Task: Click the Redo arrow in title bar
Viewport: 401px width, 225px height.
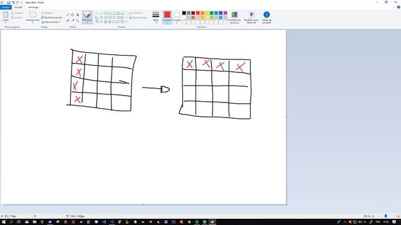Action: point(18,2)
